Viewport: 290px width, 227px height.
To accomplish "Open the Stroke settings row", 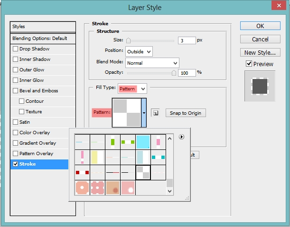I will tap(39, 164).
